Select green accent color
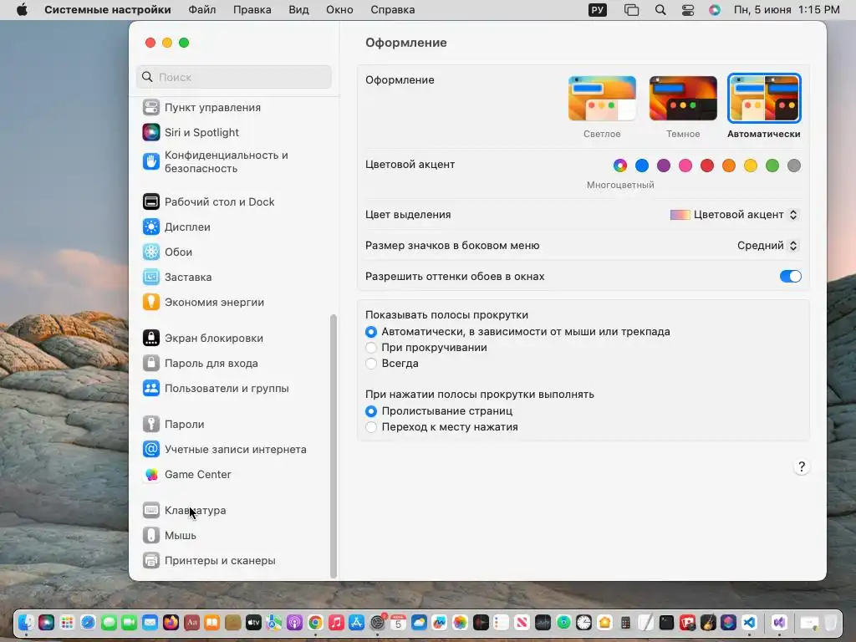This screenshot has width=856, height=642. [772, 166]
